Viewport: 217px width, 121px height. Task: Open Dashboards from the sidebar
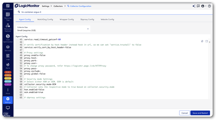point(8,7)
